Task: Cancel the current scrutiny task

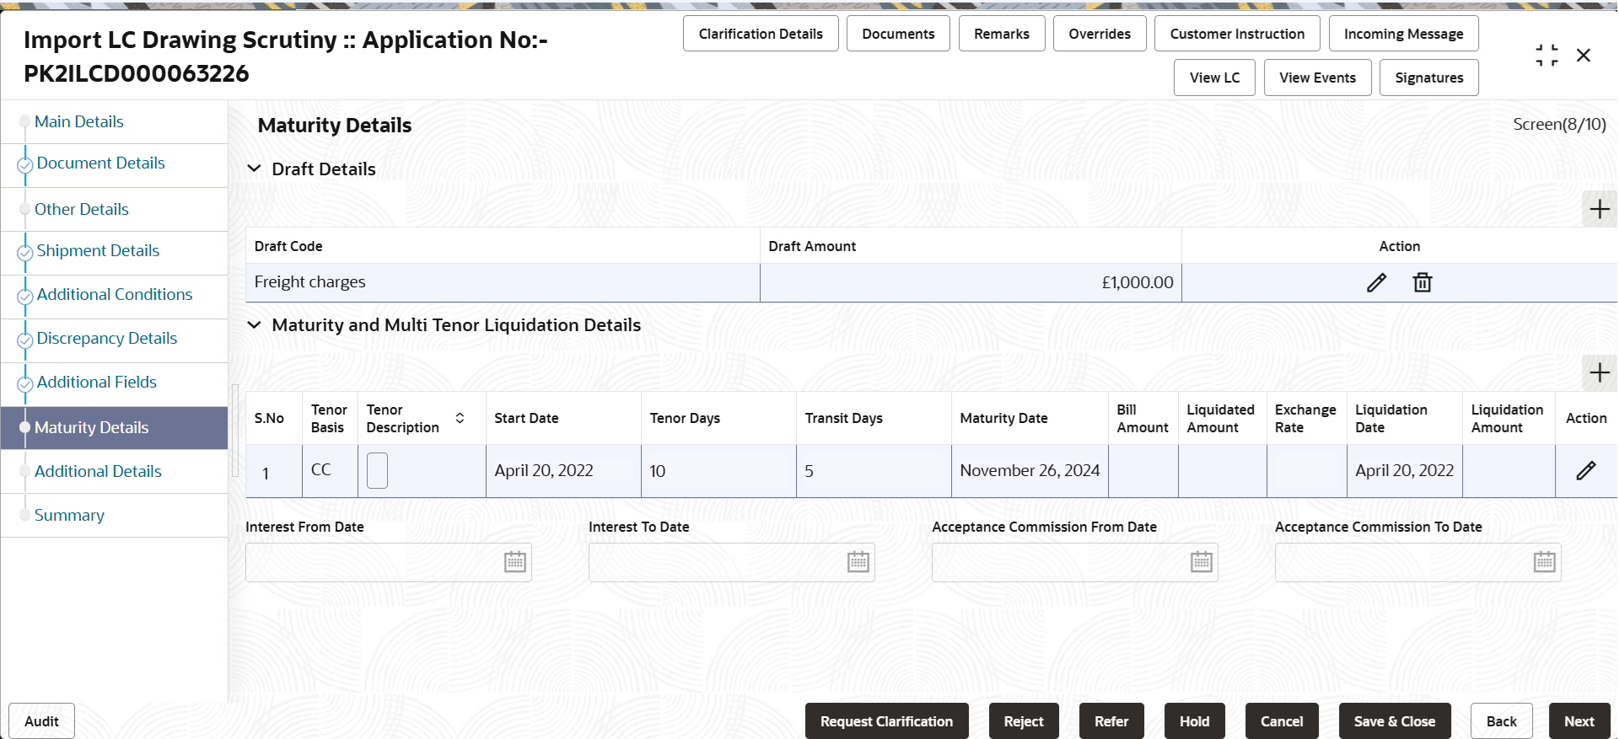Action: (x=1282, y=721)
